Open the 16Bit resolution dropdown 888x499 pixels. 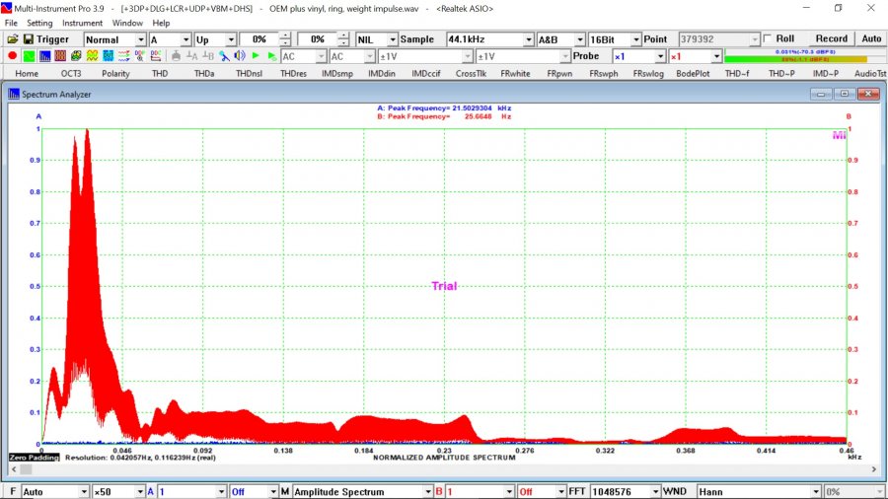coord(615,39)
